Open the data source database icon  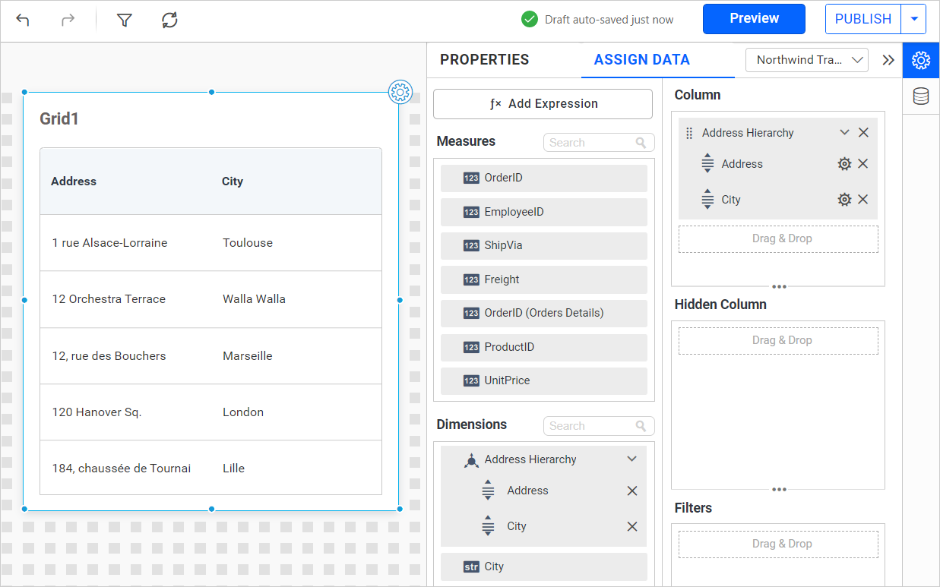(x=921, y=96)
